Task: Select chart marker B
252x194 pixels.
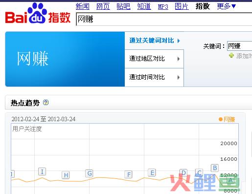Action: tap(215, 168)
